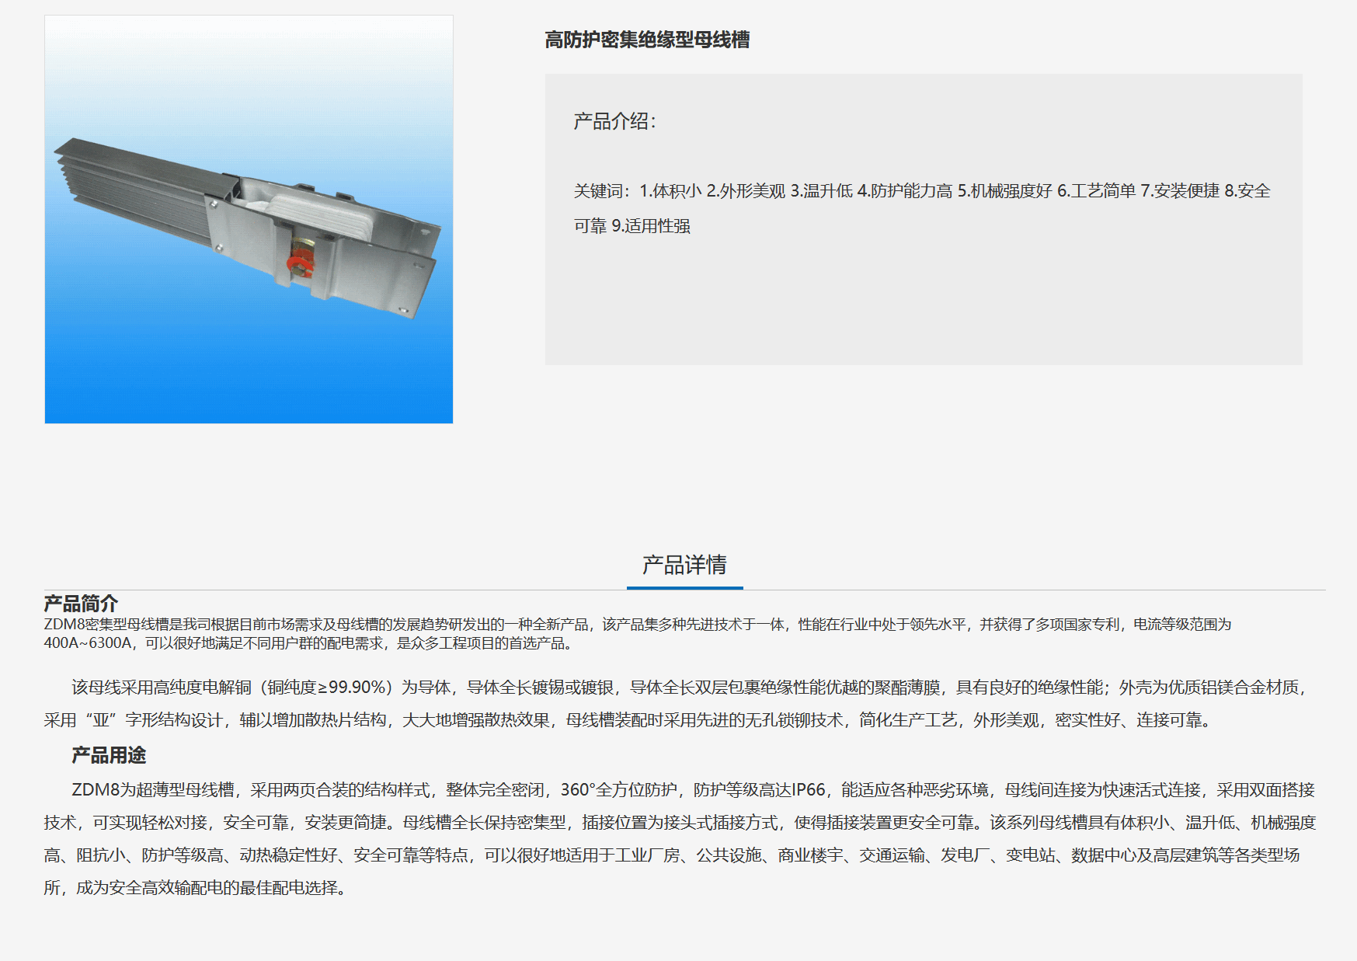The image size is (1357, 961).
Task: Click the 产品用途 heading
Action: (x=109, y=755)
